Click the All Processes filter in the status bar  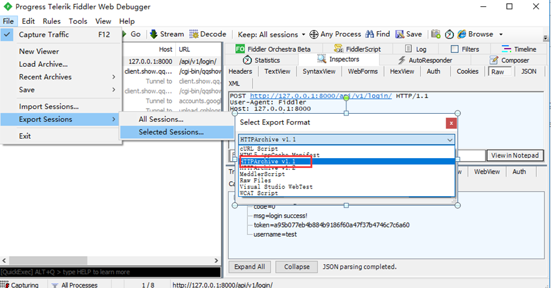74,284
